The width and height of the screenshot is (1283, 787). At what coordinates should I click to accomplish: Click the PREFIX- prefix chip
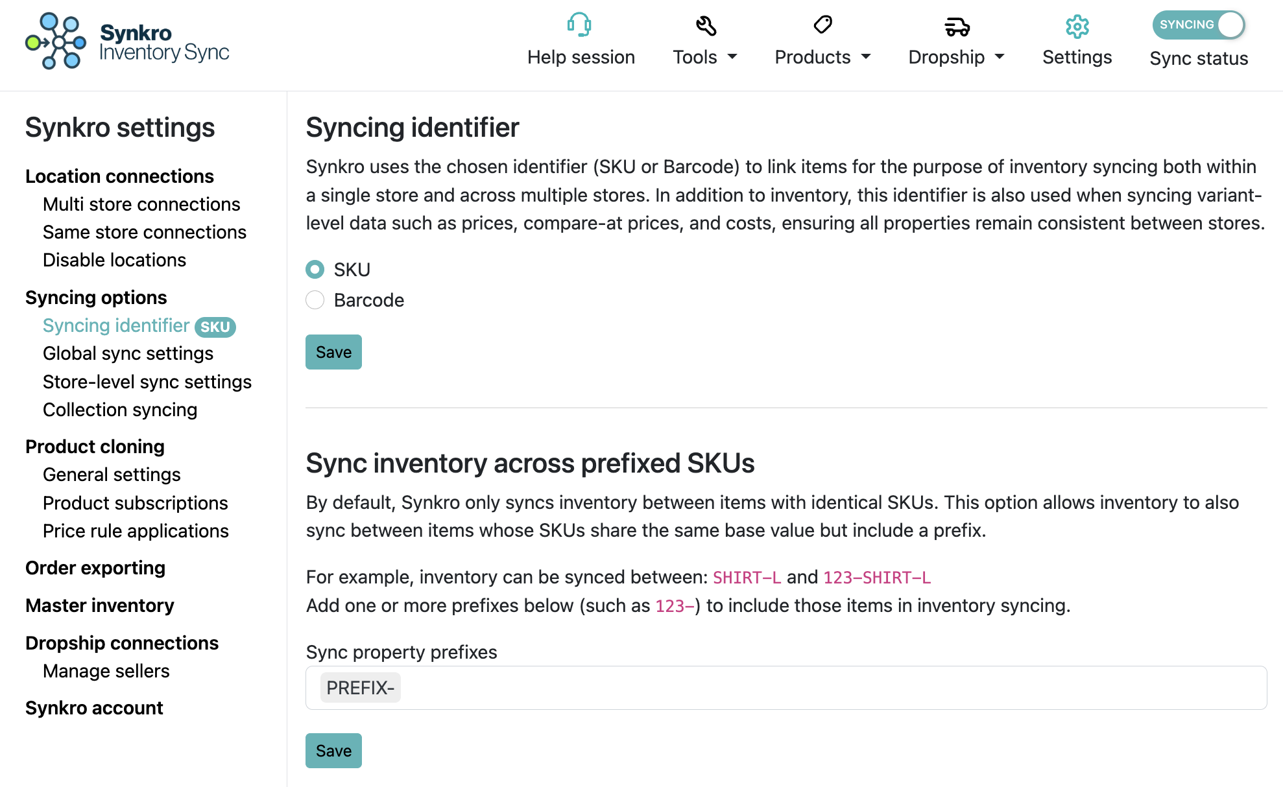coord(360,687)
